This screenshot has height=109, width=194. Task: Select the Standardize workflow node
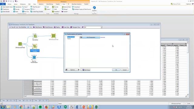tap(35, 36)
